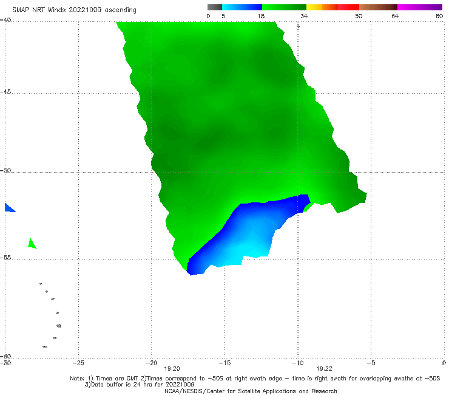Click the title 'SMAP NRT Winds 20221009 ascending'

click(x=74, y=10)
